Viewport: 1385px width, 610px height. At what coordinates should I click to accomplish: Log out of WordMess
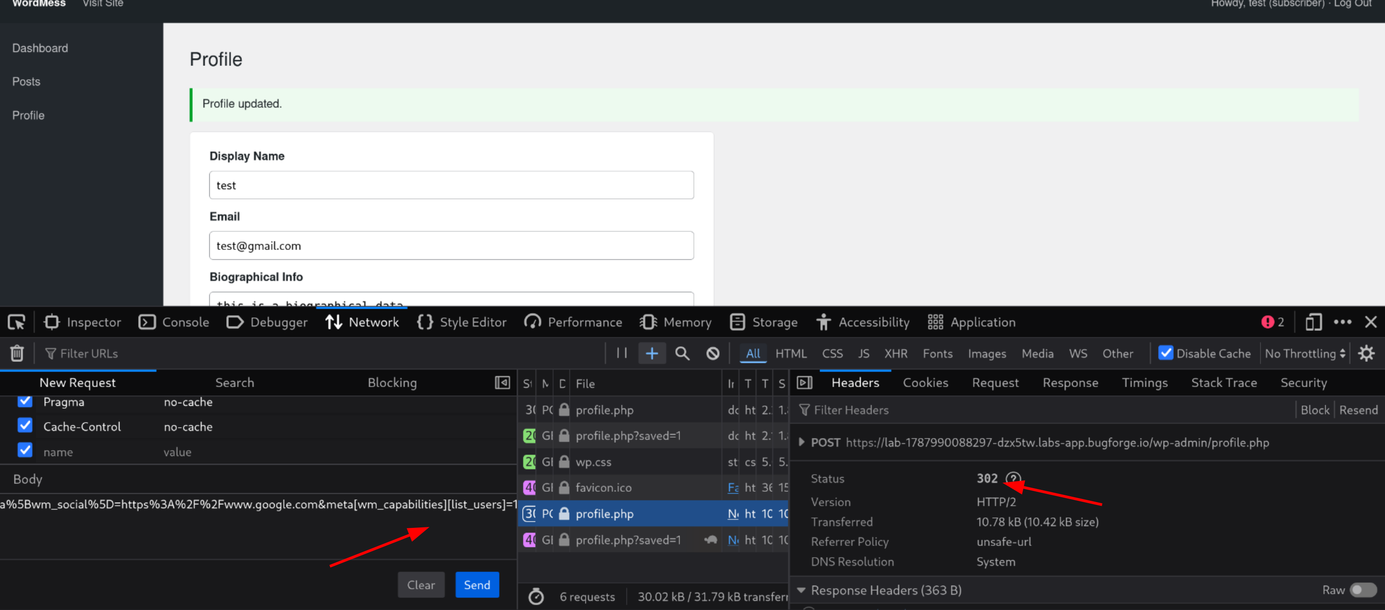[1352, 4]
